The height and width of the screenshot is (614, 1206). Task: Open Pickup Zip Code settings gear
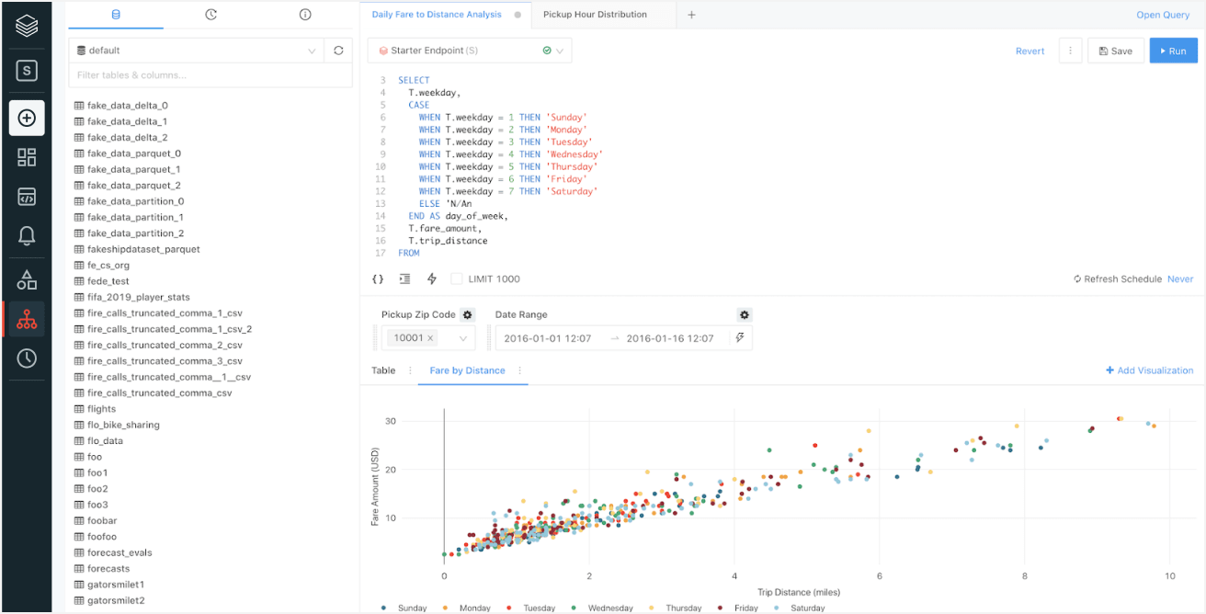tap(467, 314)
